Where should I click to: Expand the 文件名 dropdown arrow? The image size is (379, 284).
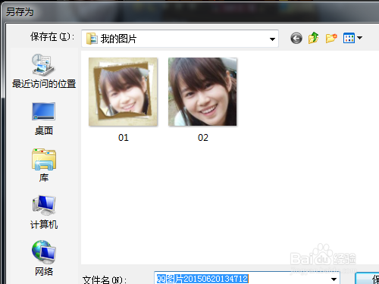click(334, 279)
